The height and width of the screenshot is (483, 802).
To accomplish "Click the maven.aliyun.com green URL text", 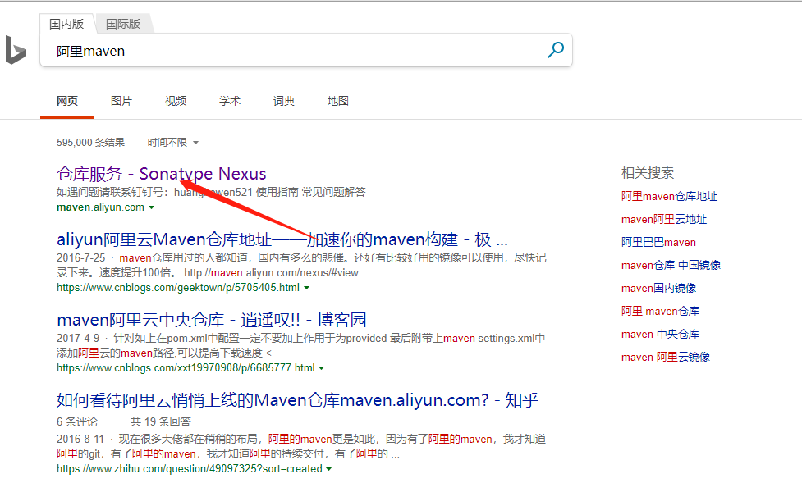I will point(100,207).
